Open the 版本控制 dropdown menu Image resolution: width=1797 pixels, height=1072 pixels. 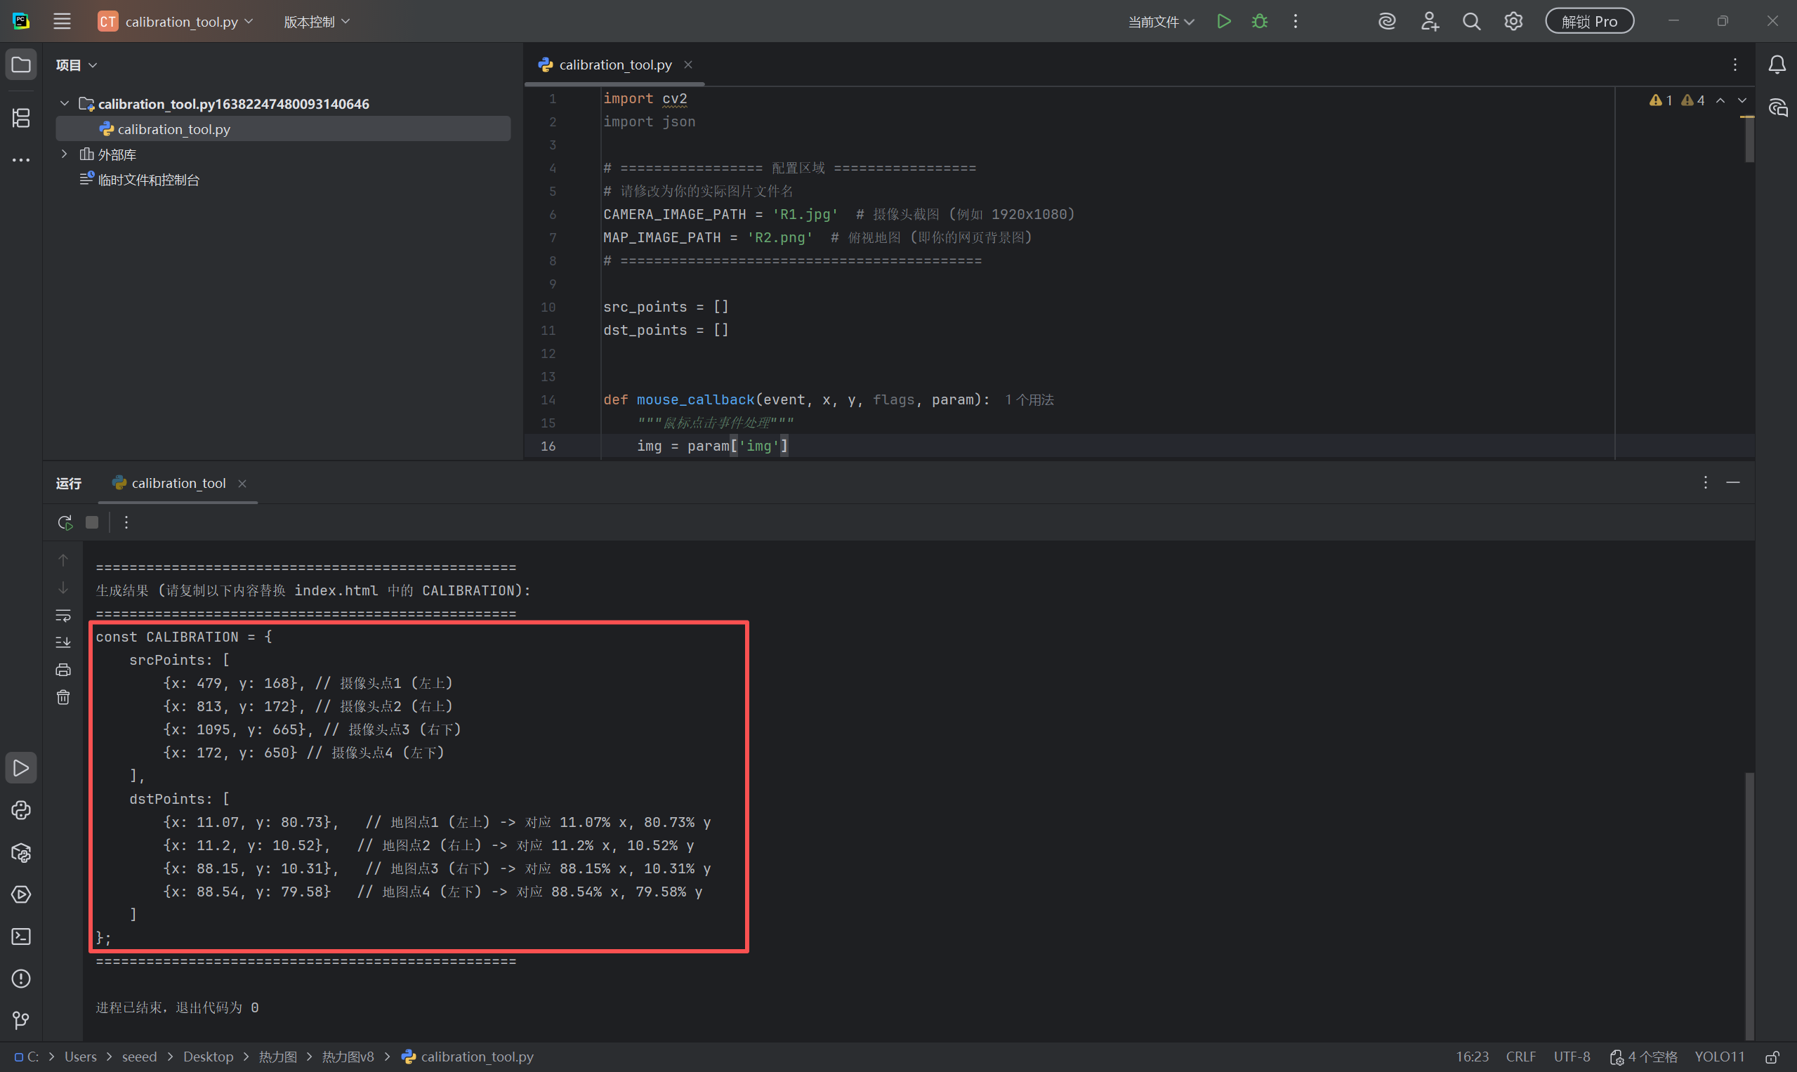pyautogui.click(x=317, y=22)
